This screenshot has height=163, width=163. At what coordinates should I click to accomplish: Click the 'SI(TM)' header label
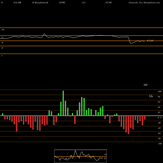click(62, 3)
